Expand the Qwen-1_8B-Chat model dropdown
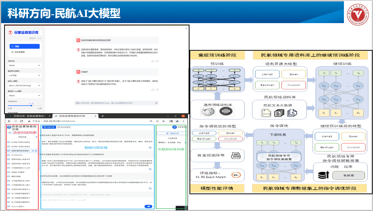Screen dimensions: 373x211 tap(24, 85)
